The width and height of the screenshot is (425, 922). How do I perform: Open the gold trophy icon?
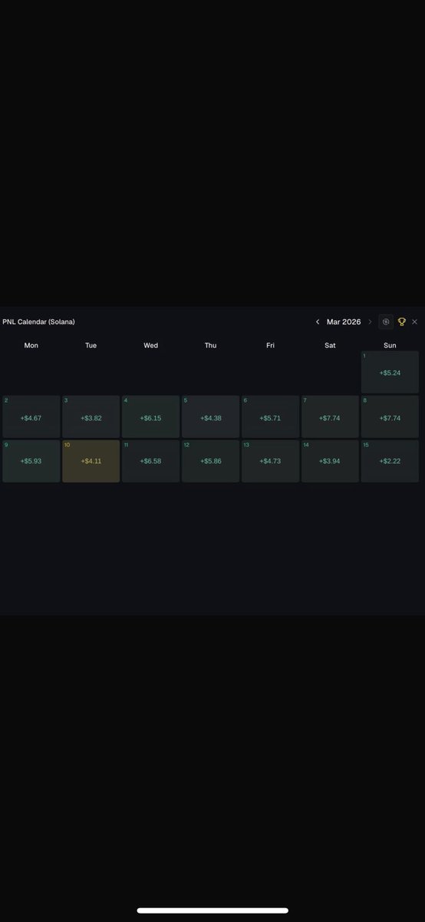tap(401, 322)
